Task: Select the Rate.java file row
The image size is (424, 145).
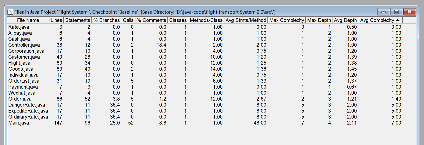Action: 19,27
